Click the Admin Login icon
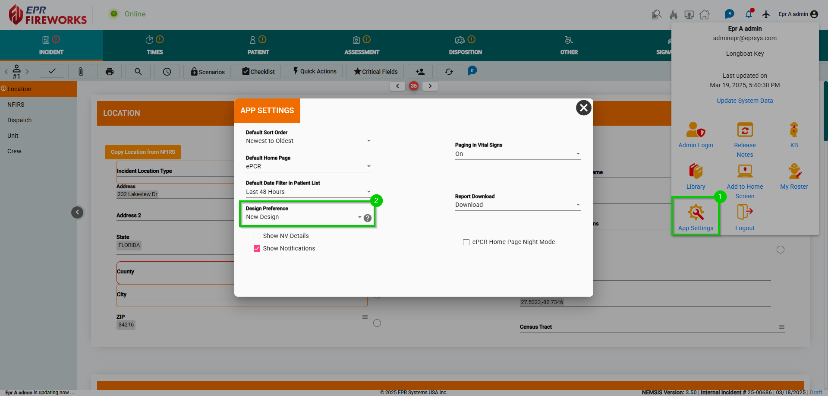Viewport: 828px width, 396px height. (x=696, y=130)
